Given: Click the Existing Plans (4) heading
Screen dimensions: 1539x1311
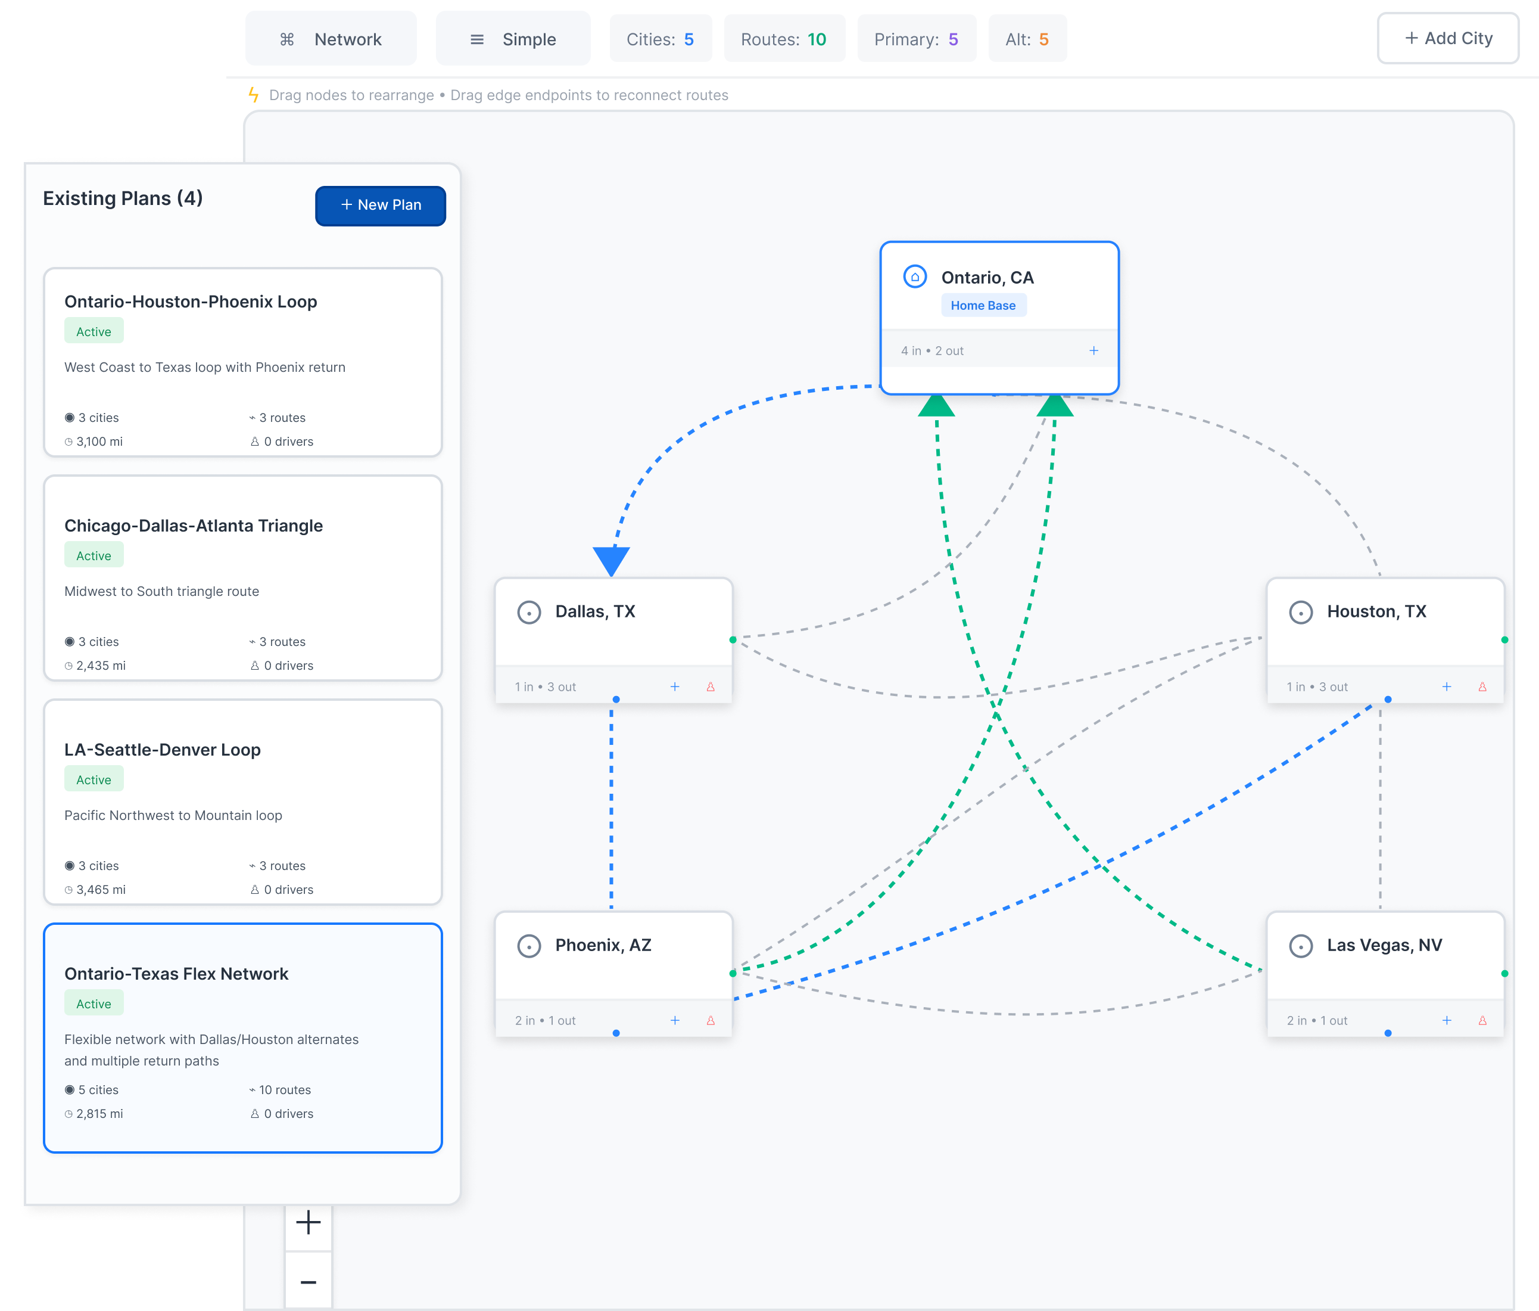Looking at the screenshot, I should click(x=123, y=198).
